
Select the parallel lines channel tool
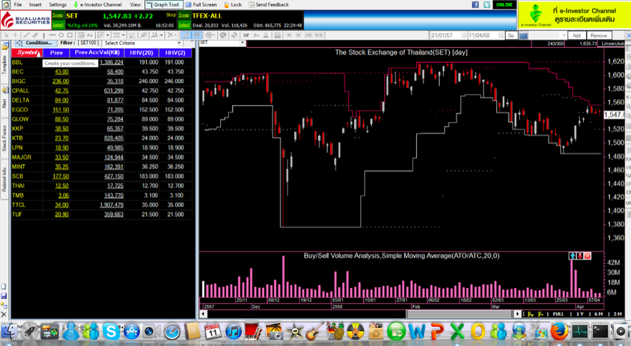(35, 35)
